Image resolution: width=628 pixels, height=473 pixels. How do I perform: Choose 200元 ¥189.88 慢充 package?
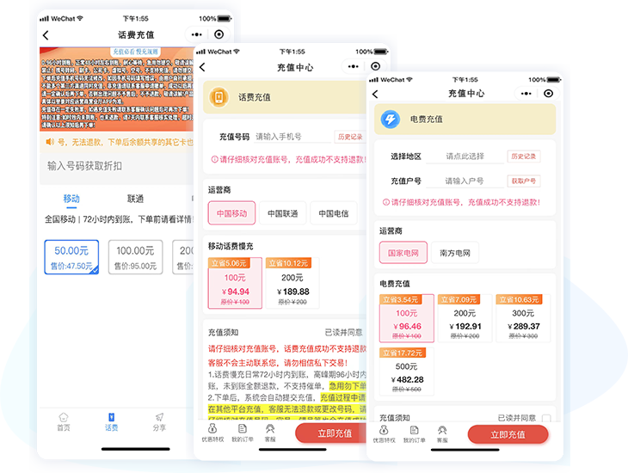[x=292, y=283]
